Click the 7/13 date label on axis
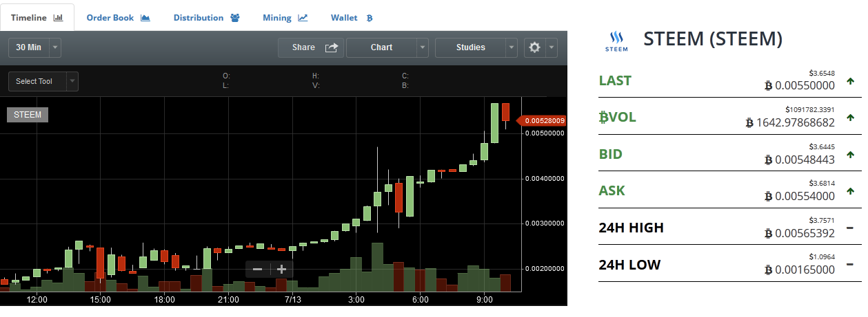The width and height of the screenshot is (868, 317). point(292,300)
